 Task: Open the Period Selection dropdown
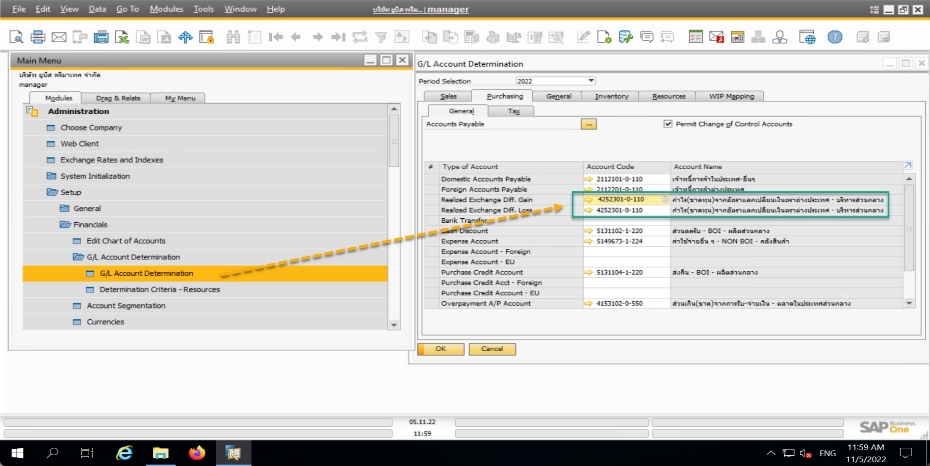(x=591, y=81)
